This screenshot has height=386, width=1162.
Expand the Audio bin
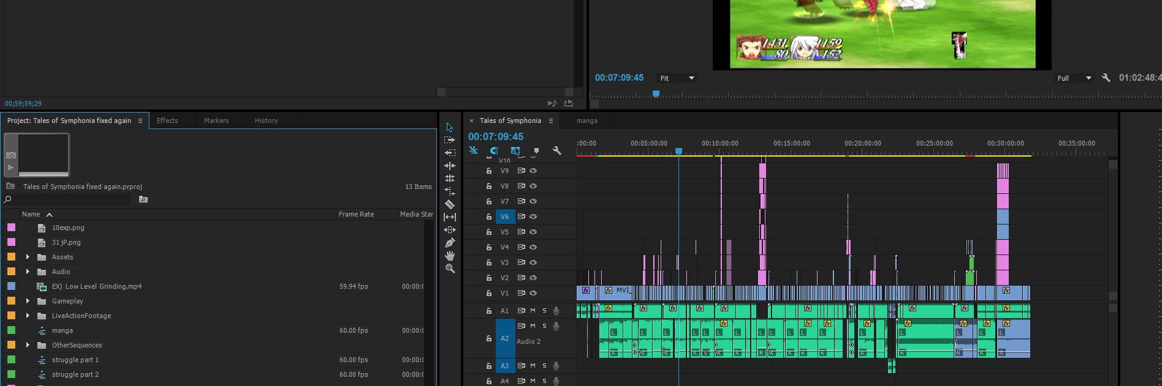coord(28,272)
